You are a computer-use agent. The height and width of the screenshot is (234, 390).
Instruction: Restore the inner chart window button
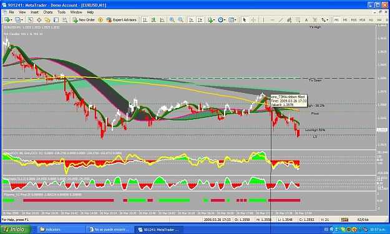[x=380, y=12]
